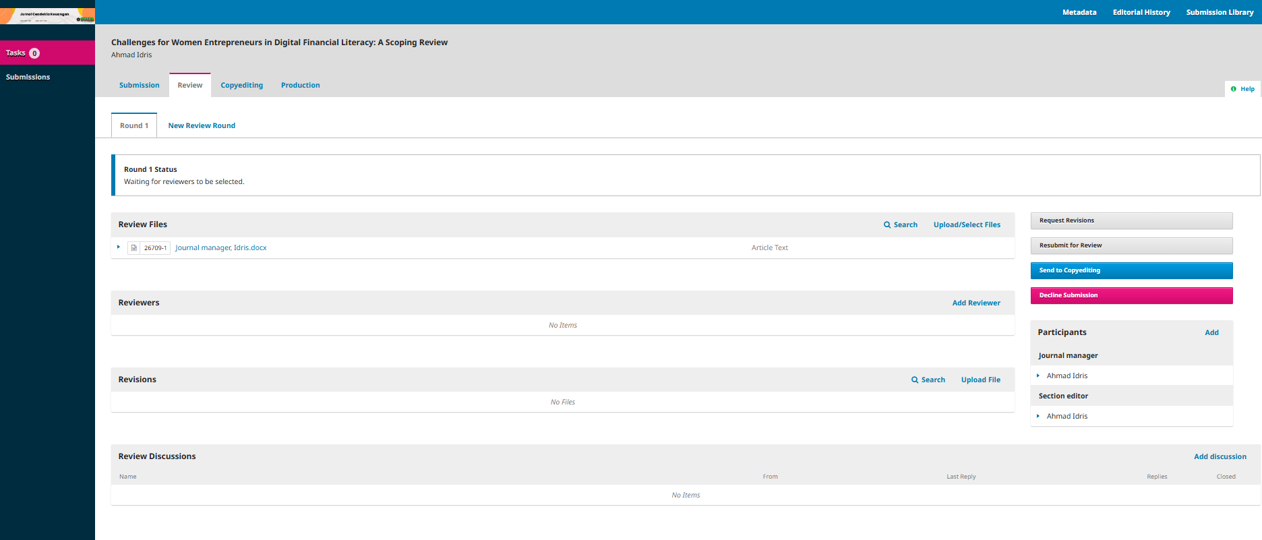Open Submissions in the sidebar

tap(28, 78)
